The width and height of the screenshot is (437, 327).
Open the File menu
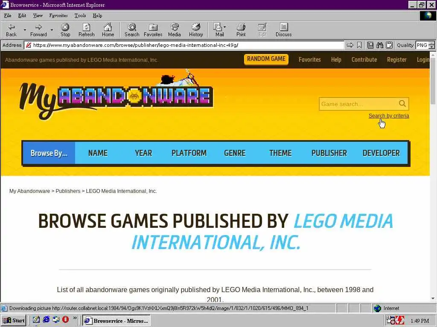[8, 16]
